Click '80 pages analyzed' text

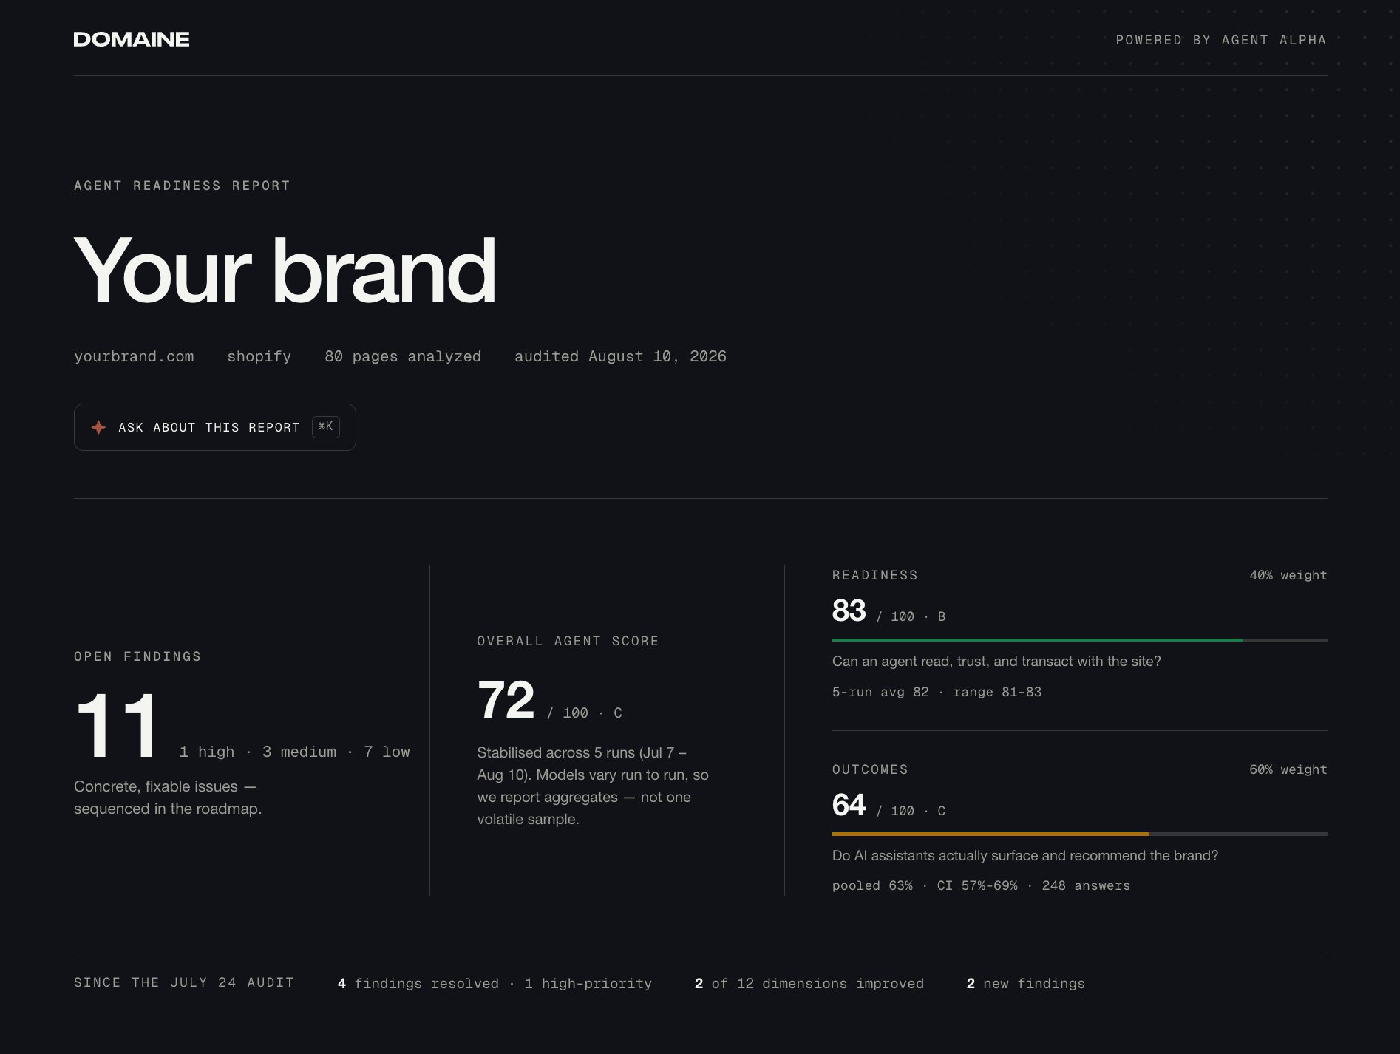click(403, 356)
